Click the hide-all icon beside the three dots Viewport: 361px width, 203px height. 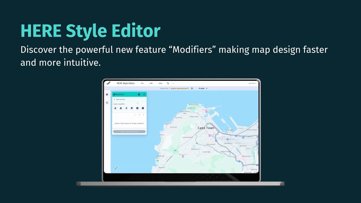click(x=139, y=115)
